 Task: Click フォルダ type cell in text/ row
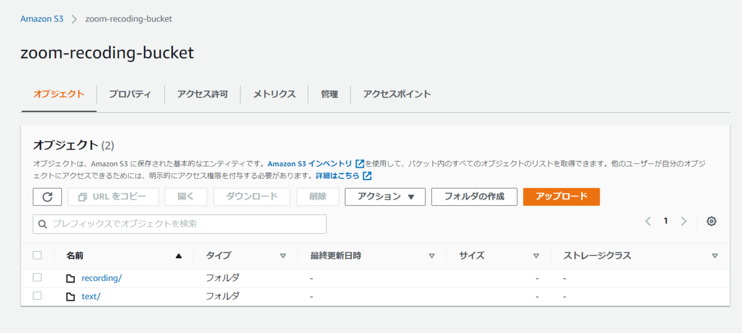coord(223,297)
